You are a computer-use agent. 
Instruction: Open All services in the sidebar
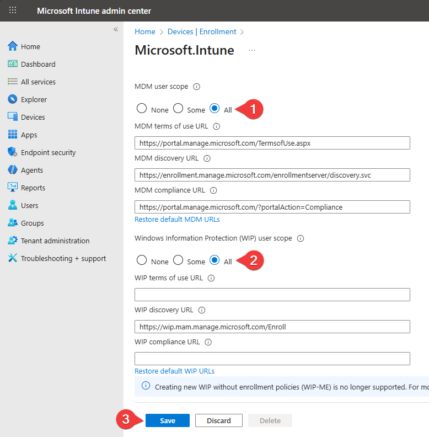(x=38, y=82)
